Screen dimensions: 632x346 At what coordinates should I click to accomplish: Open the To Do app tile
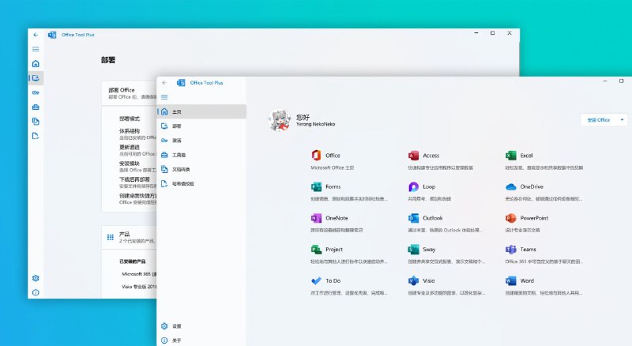316,280
